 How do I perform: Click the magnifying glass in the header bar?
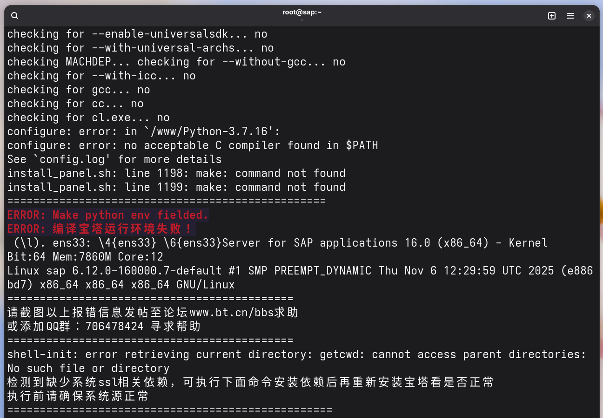coord(14,15)
